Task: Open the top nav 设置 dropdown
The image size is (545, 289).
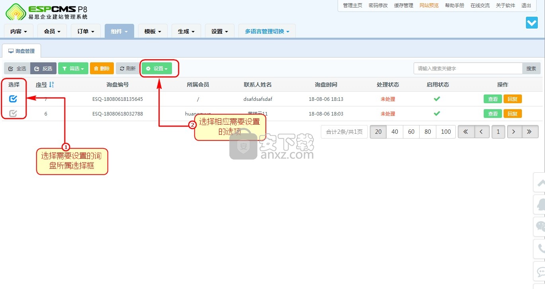Action: [219, 31]
